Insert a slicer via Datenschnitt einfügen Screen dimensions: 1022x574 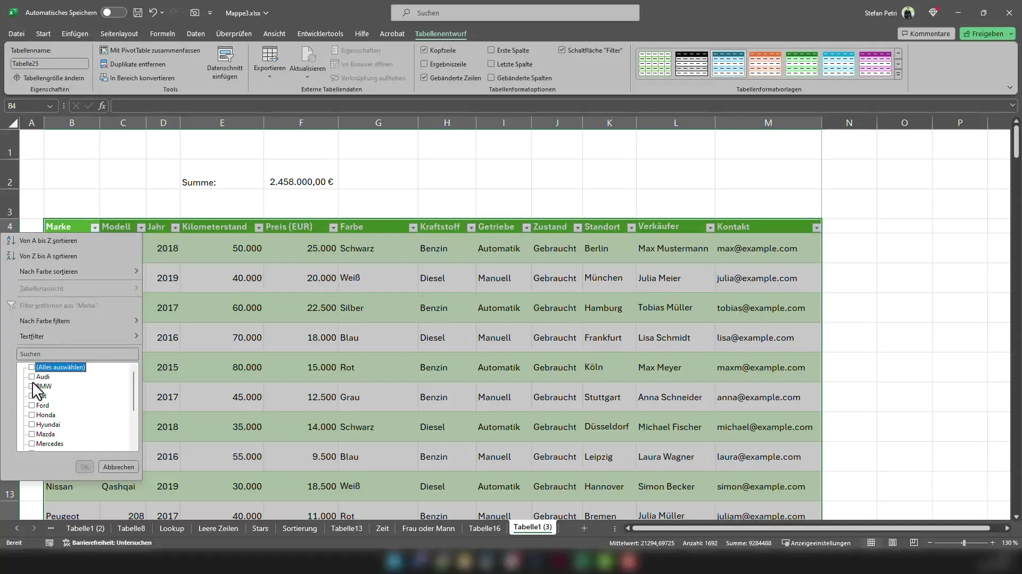[225, 63]
